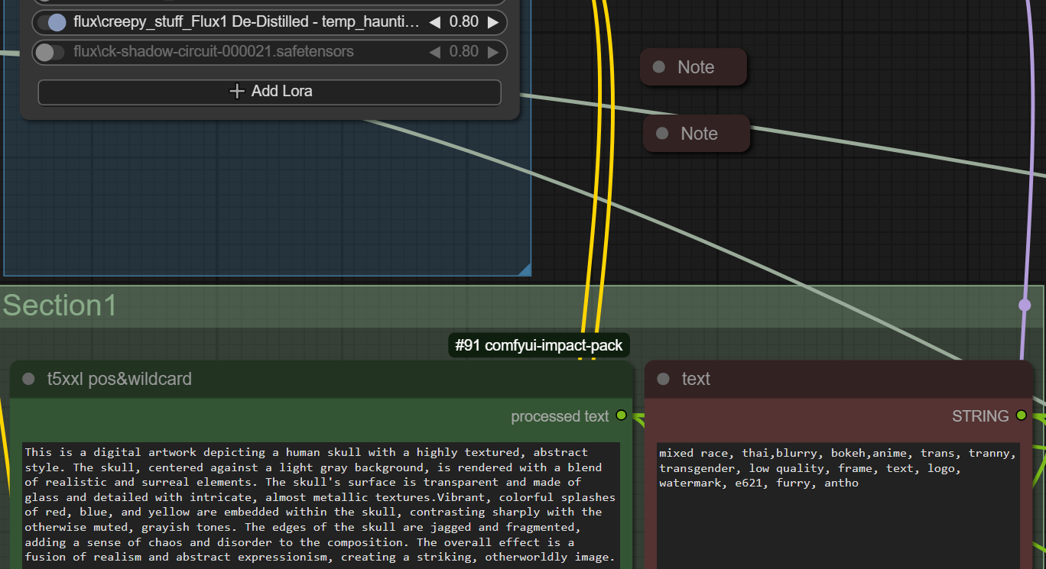Enable the ck-shadow-circuit-000021 lora toggle
This screenshot has height=569, width=1046.
[x=51, y=52]
